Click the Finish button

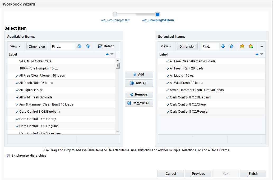coord(253,173)
